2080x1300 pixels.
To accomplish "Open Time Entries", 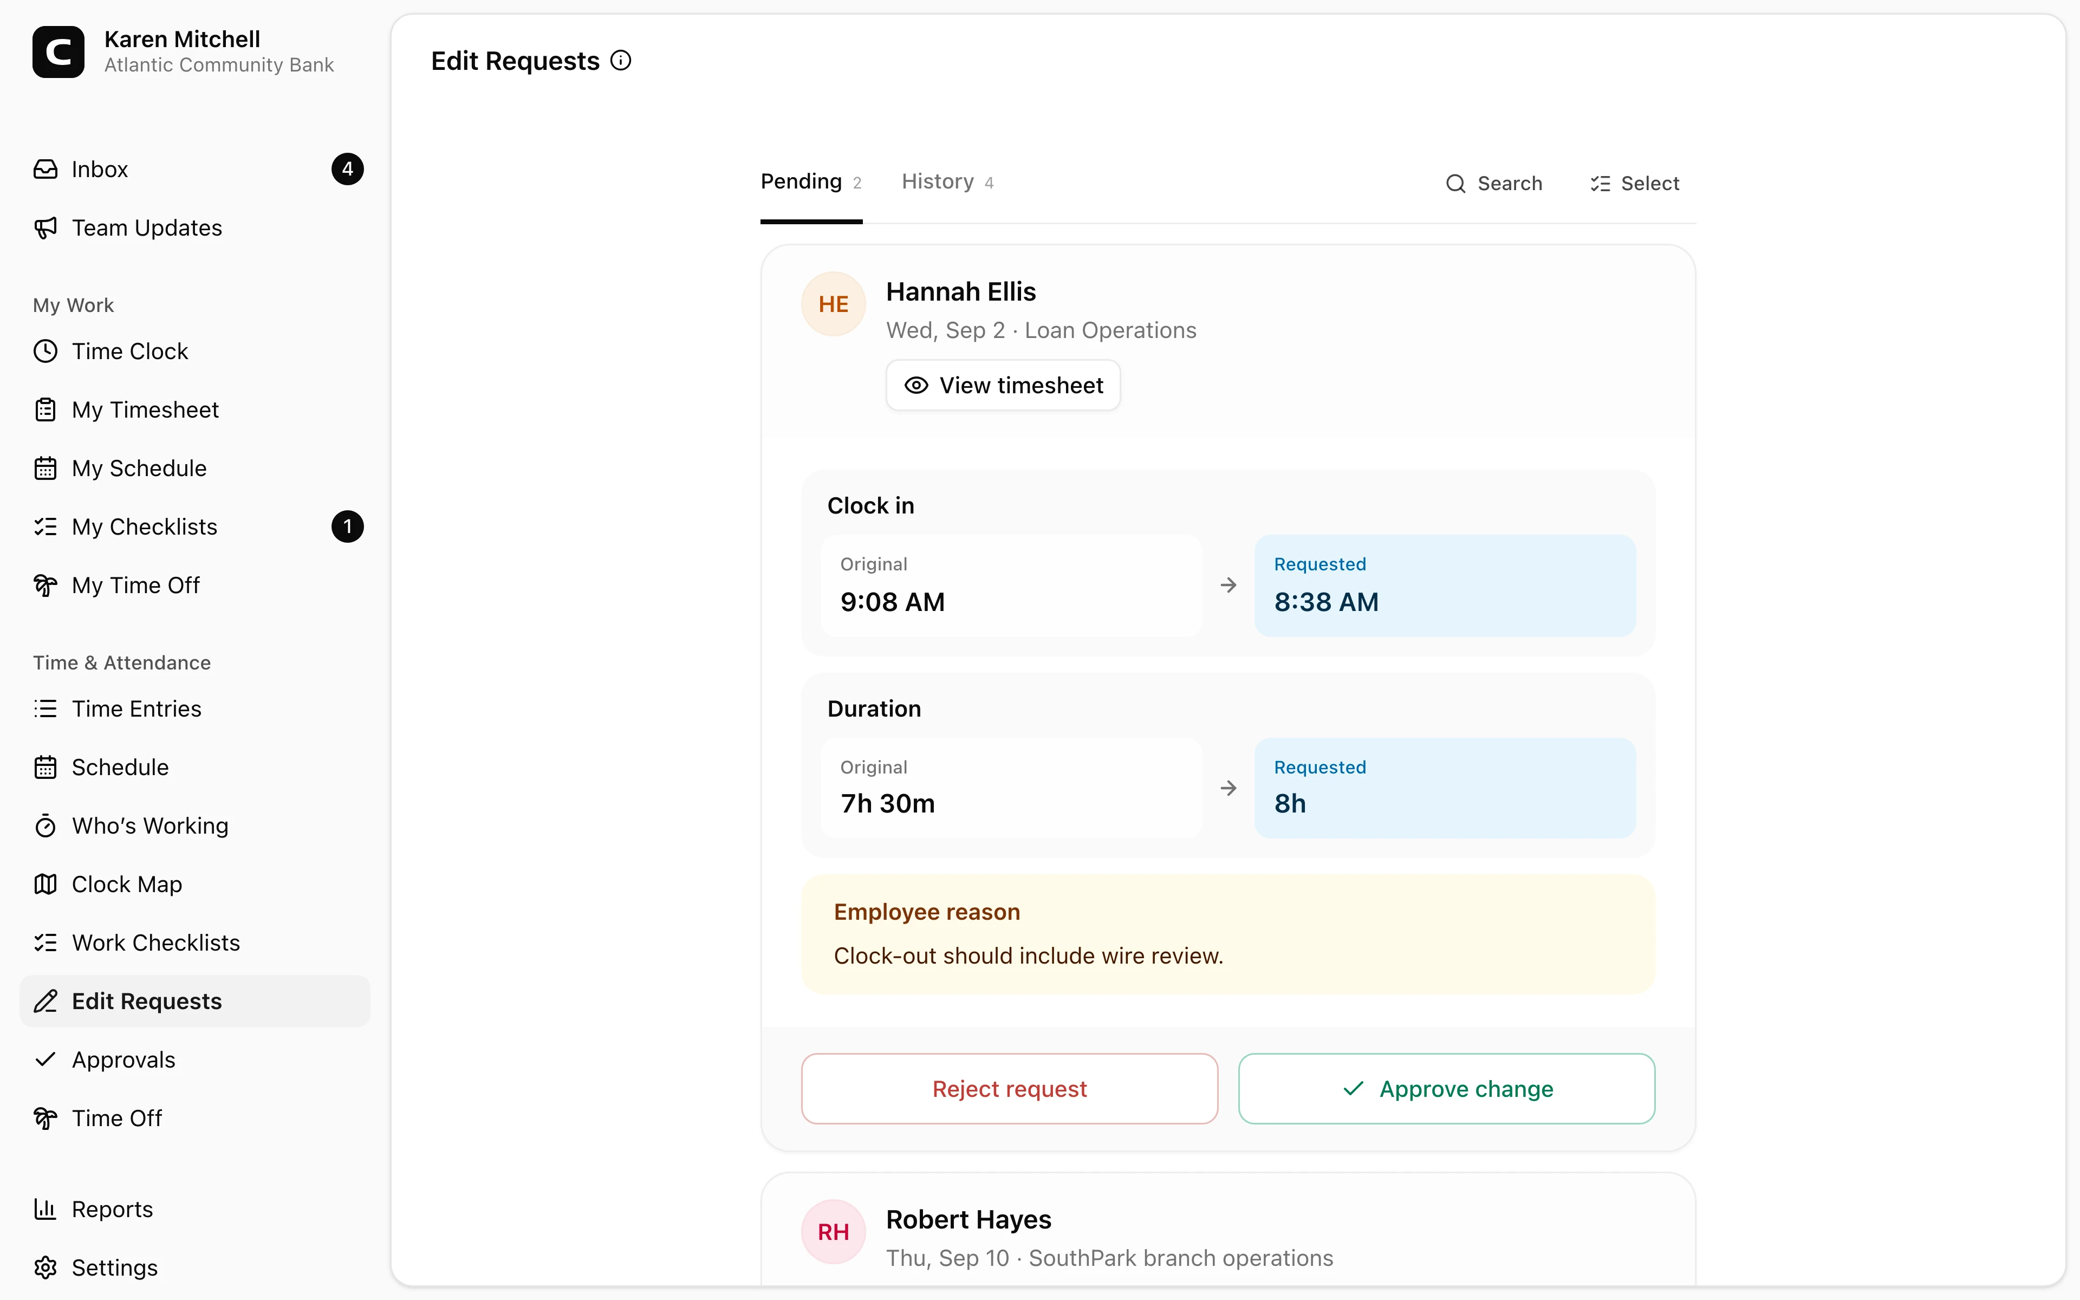I will (x=195, y=710).
